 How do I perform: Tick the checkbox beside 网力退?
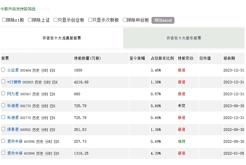point(3,93)
